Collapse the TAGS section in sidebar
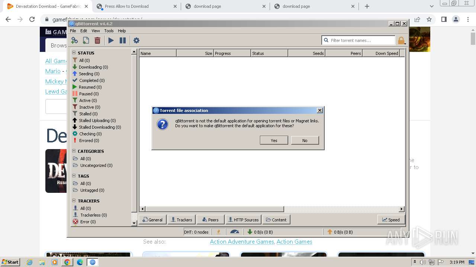The height and width of the screenshot is (267, 476). 74,176
